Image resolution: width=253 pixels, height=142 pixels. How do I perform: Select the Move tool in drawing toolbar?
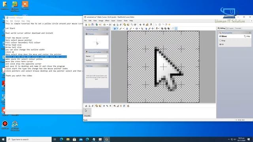[115, 29]
